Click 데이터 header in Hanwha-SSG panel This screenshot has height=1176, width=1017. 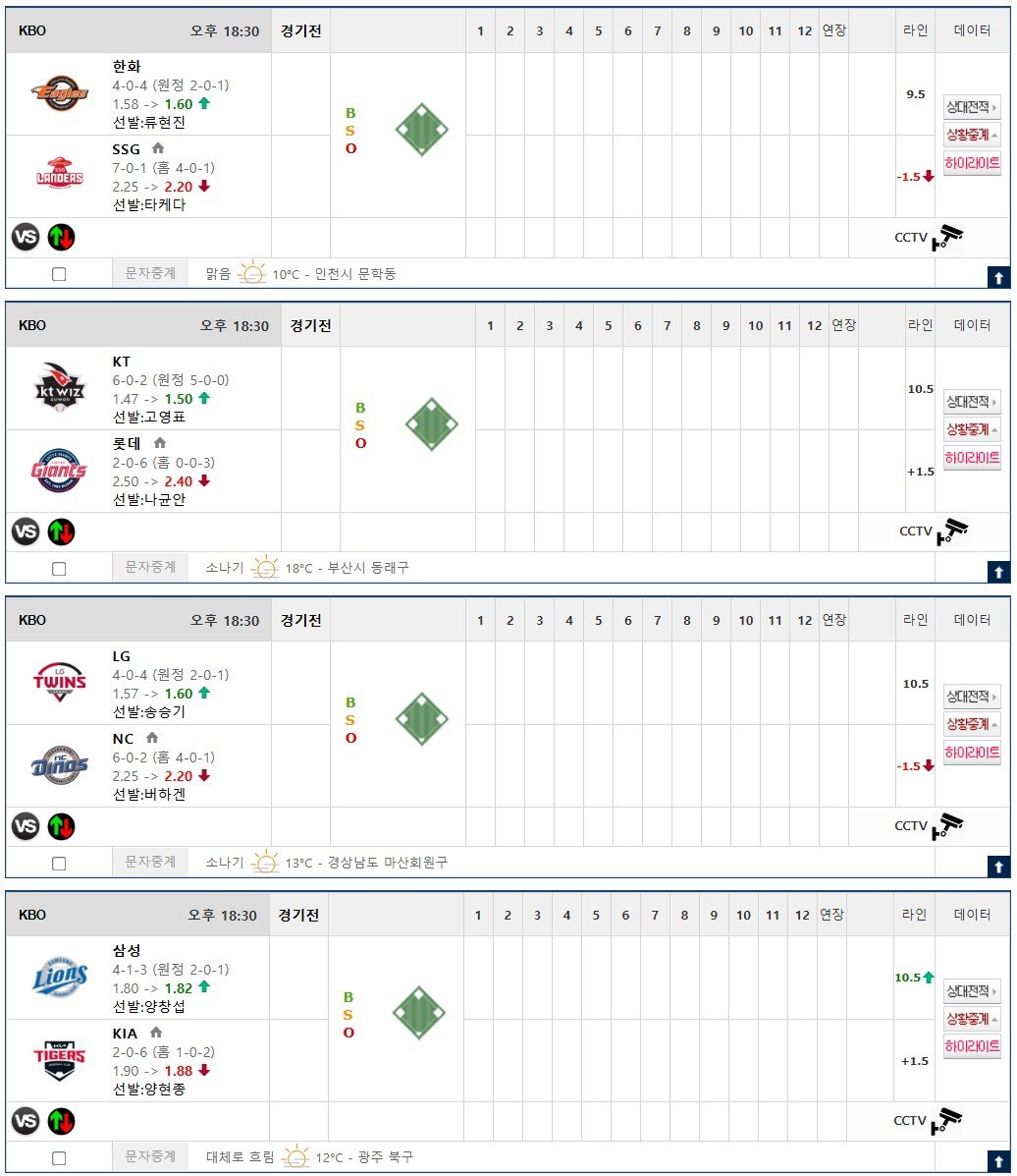point(972,30)
